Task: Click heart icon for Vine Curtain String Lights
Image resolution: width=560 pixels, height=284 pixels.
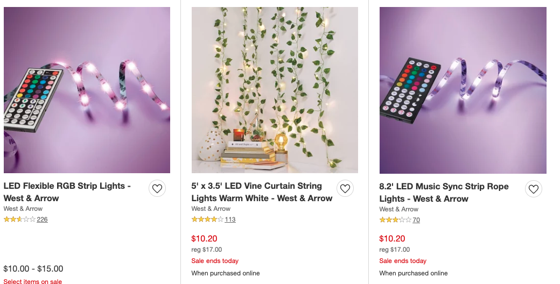Action: pyautogui.click(x=345, y=189)
